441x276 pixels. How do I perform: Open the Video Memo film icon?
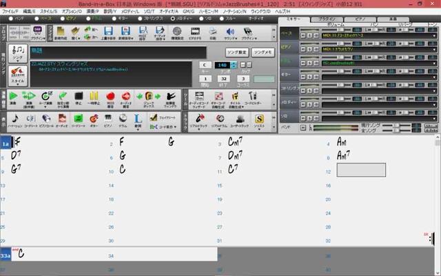(x=195, y=32)
